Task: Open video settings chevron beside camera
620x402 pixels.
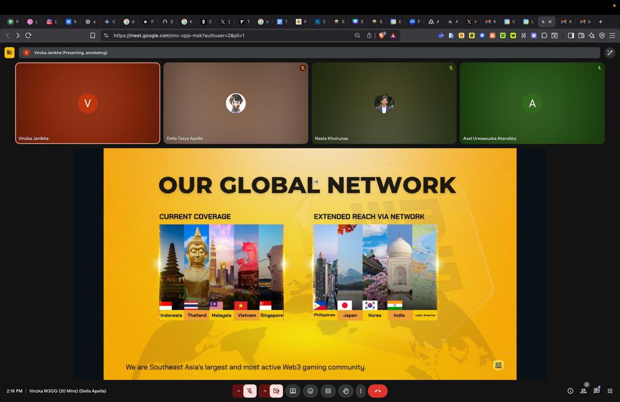Action: 265,391
